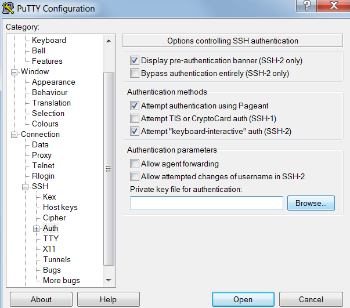The image size is (350, 308).
Task: Select the X11 category
Action: coord(49,249)
